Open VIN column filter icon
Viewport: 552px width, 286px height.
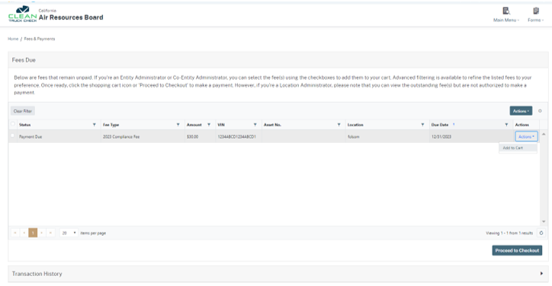(255, 125)
